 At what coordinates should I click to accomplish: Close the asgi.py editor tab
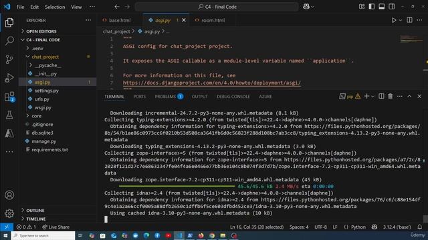[184, 20]
